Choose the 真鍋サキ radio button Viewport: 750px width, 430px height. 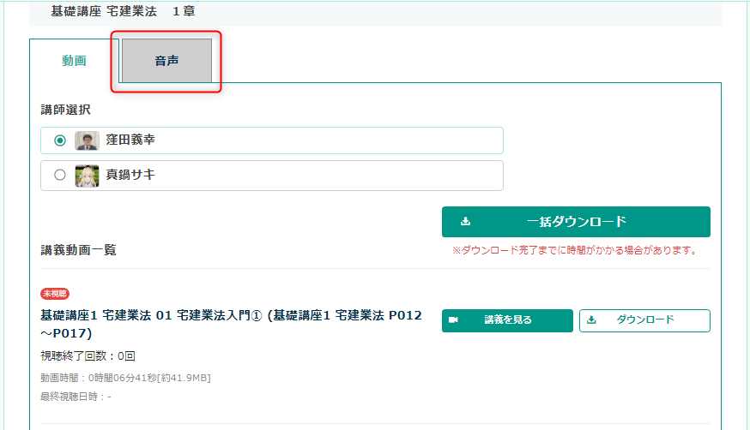point(60,175)
